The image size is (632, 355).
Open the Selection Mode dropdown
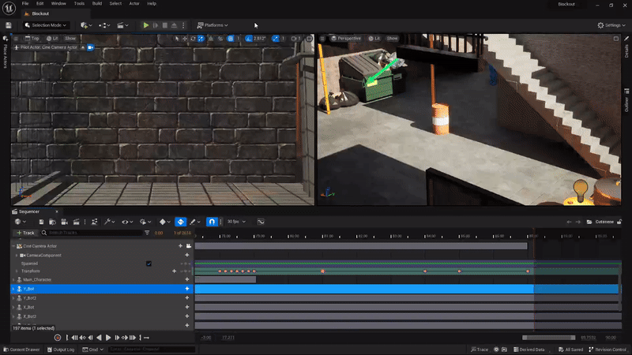46,25
